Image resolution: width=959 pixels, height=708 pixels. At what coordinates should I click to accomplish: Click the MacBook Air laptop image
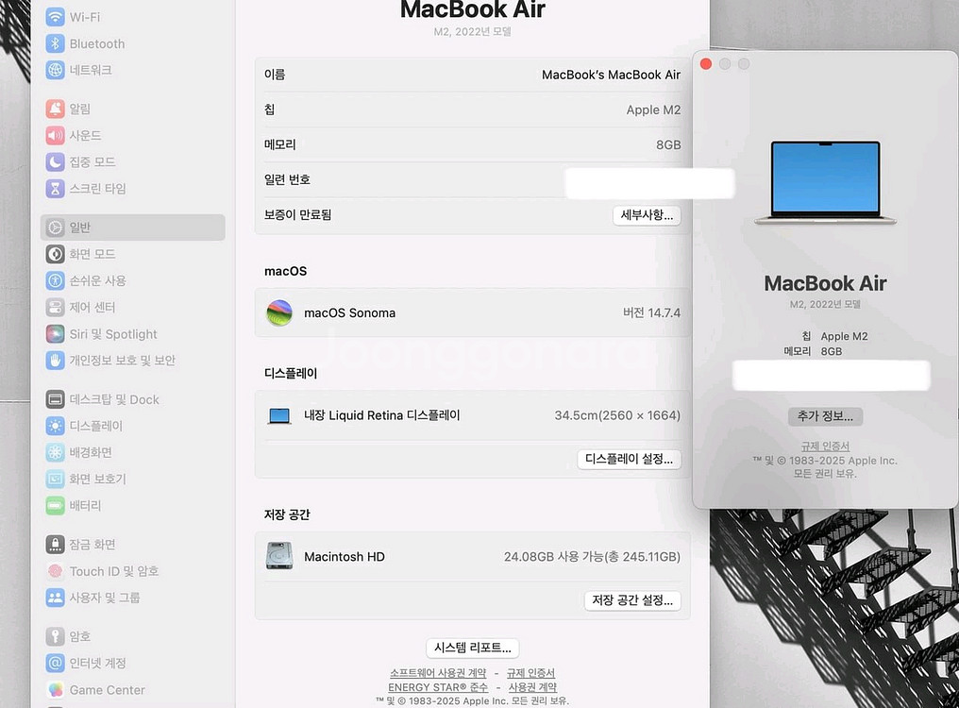[825, 183]
